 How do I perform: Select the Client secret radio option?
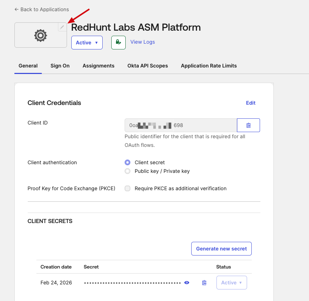coord(127,162)
